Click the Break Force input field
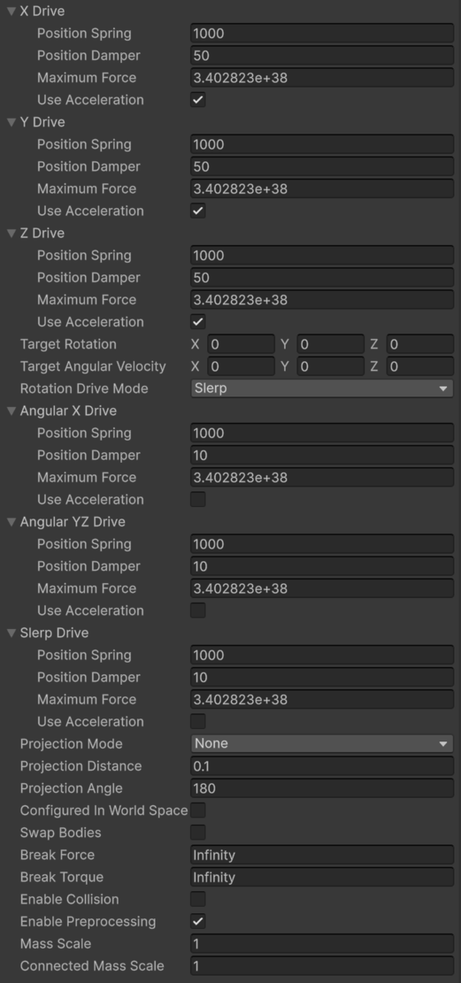Image resolution: width=461 pixels, height=983 pixels. pos(322,855)
